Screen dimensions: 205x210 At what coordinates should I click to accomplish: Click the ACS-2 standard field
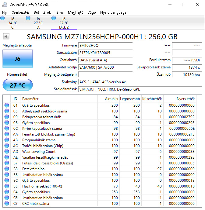point(140,82)
